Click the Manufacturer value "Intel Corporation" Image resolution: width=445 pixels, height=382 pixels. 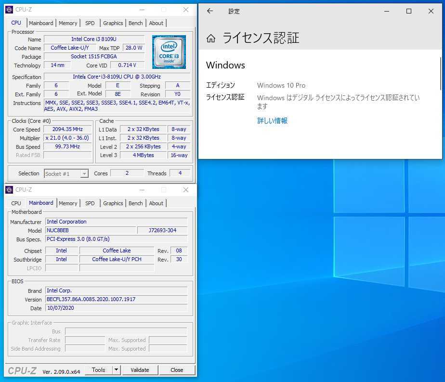coord(117,222)
